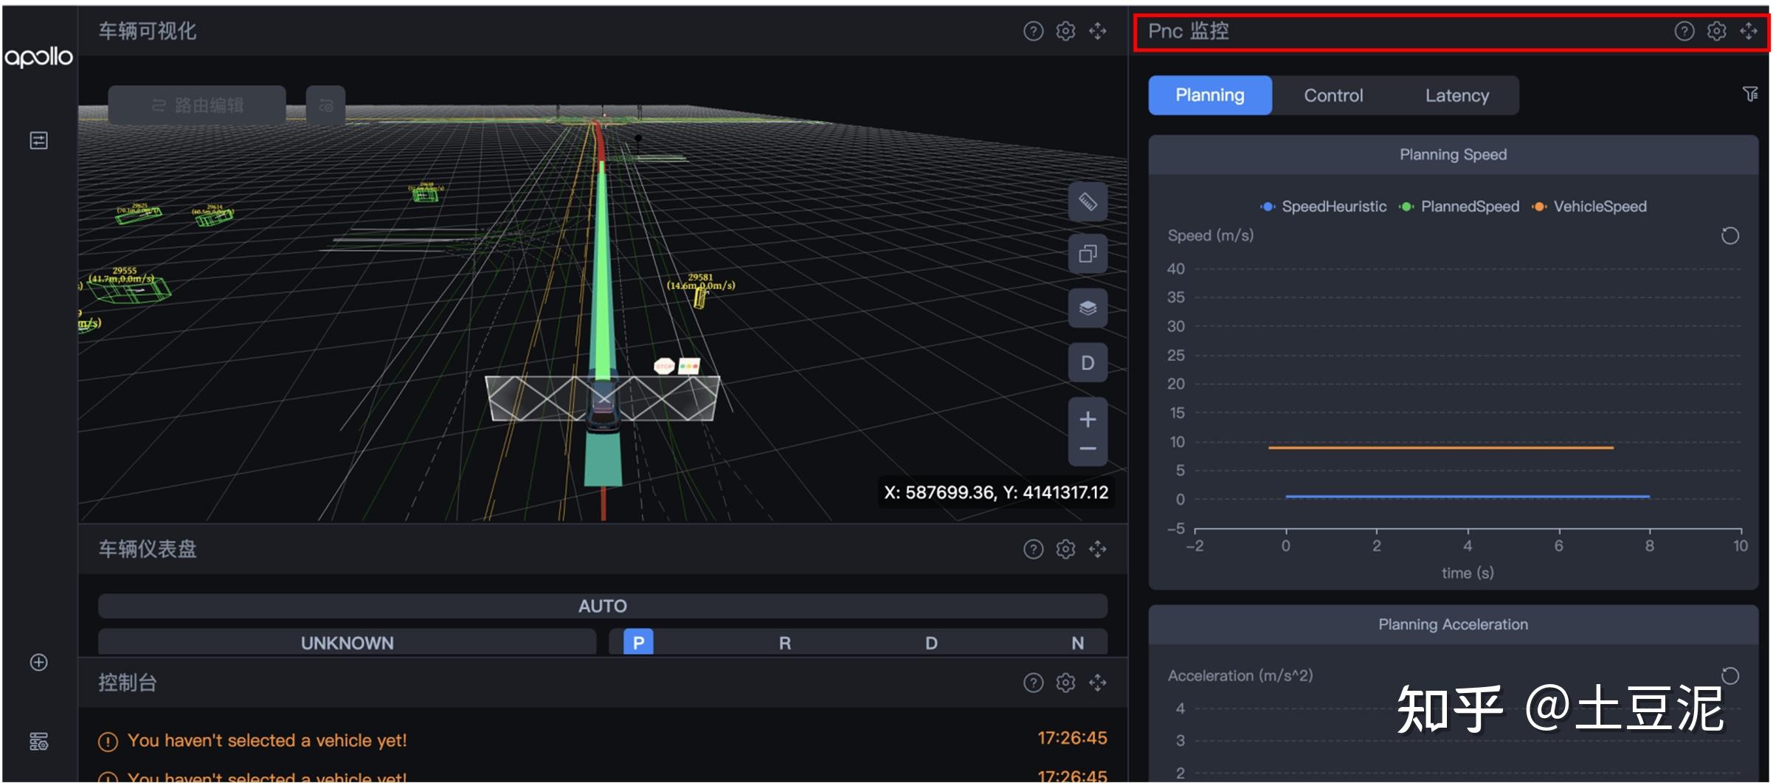Zoom in with the plus icon
The width and height of the screenshot is (1773, 783).
tap(1088, 419)
